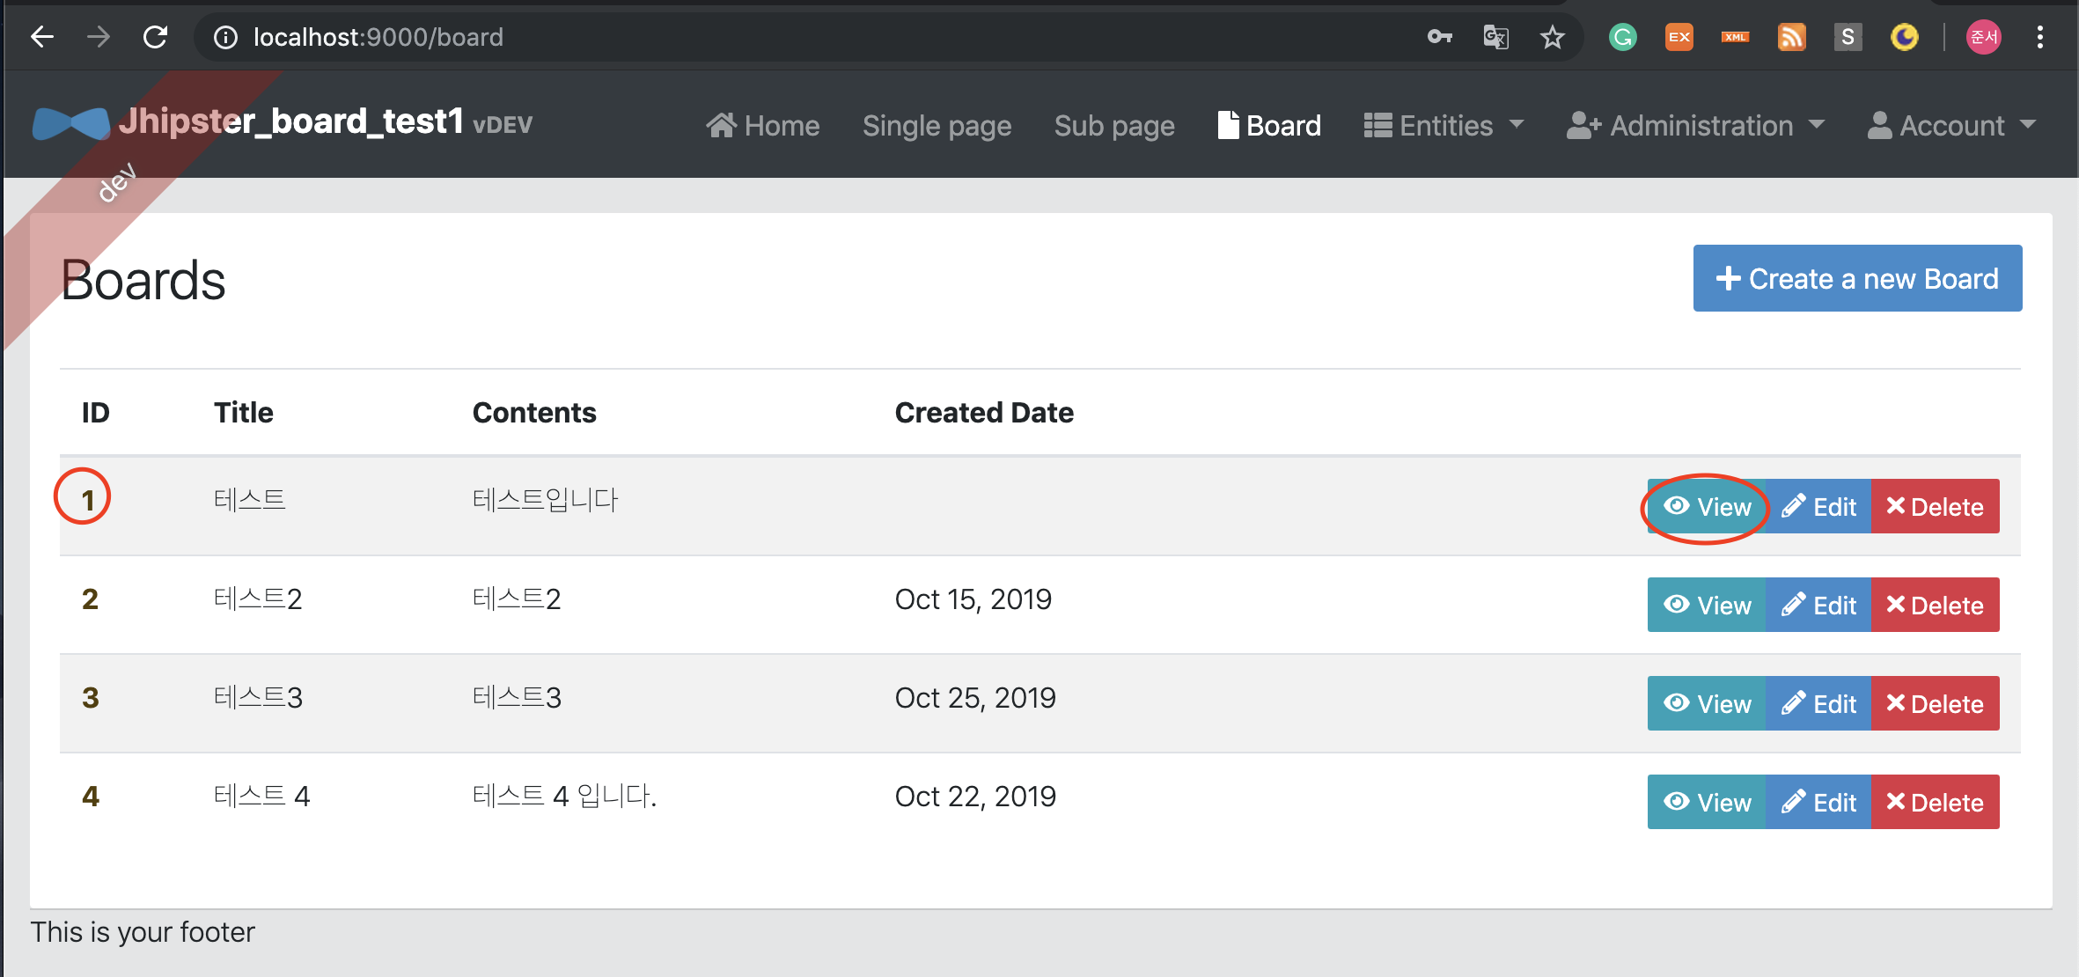Open the Single page nav item
The height and width of the screenshot is (977, 2079).
coord(937,125)
